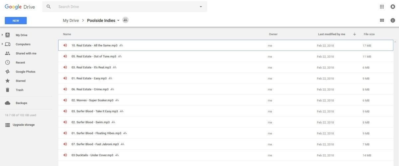
Task: Click the shared icon next to All the Same.mp3
Action: [121, 45]
